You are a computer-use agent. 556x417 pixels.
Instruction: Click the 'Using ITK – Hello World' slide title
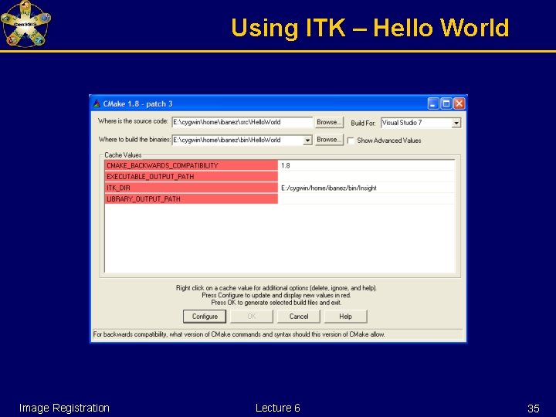pos(370,28)
